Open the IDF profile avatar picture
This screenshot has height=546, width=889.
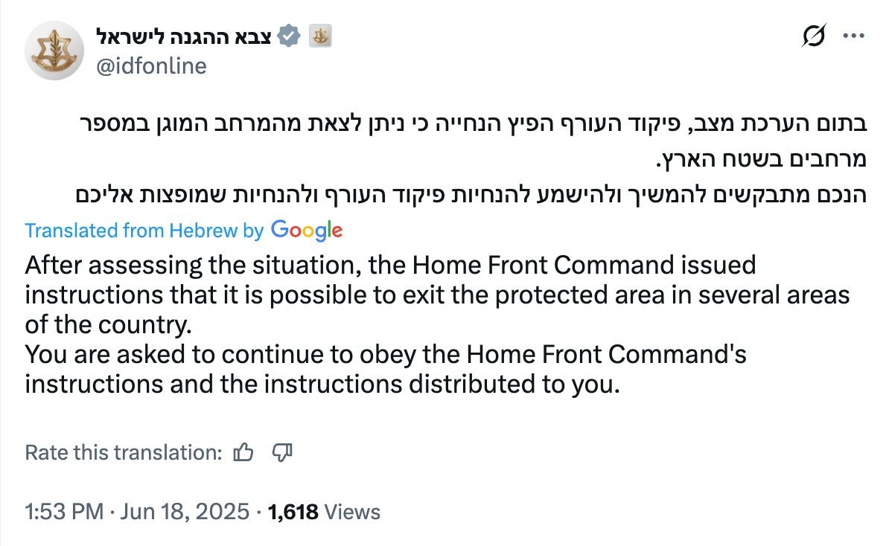[x=54, y=51]
